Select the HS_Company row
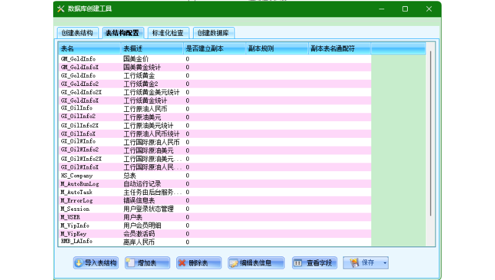The image size is (495, 280). (x=215, y=176)
